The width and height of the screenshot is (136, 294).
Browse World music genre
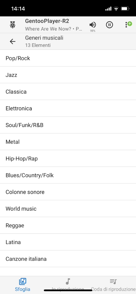(x=68, y=208)
